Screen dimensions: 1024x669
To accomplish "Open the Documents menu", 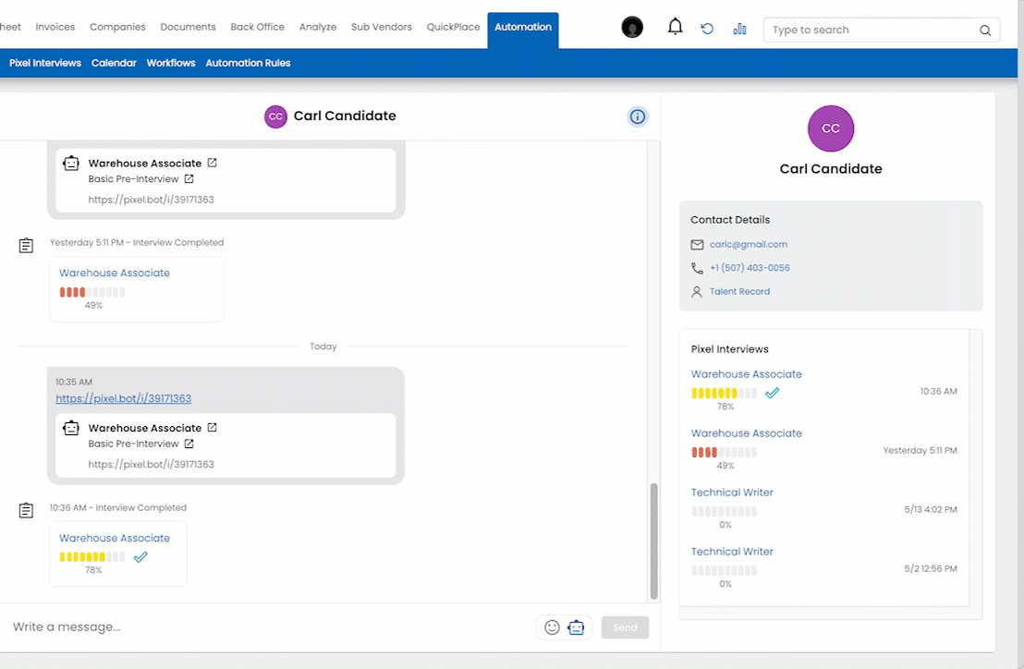I will tap(189, 27).
